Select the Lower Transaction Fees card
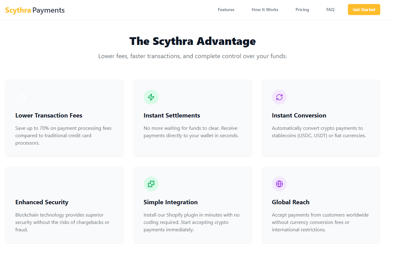 tap(64, 118)
